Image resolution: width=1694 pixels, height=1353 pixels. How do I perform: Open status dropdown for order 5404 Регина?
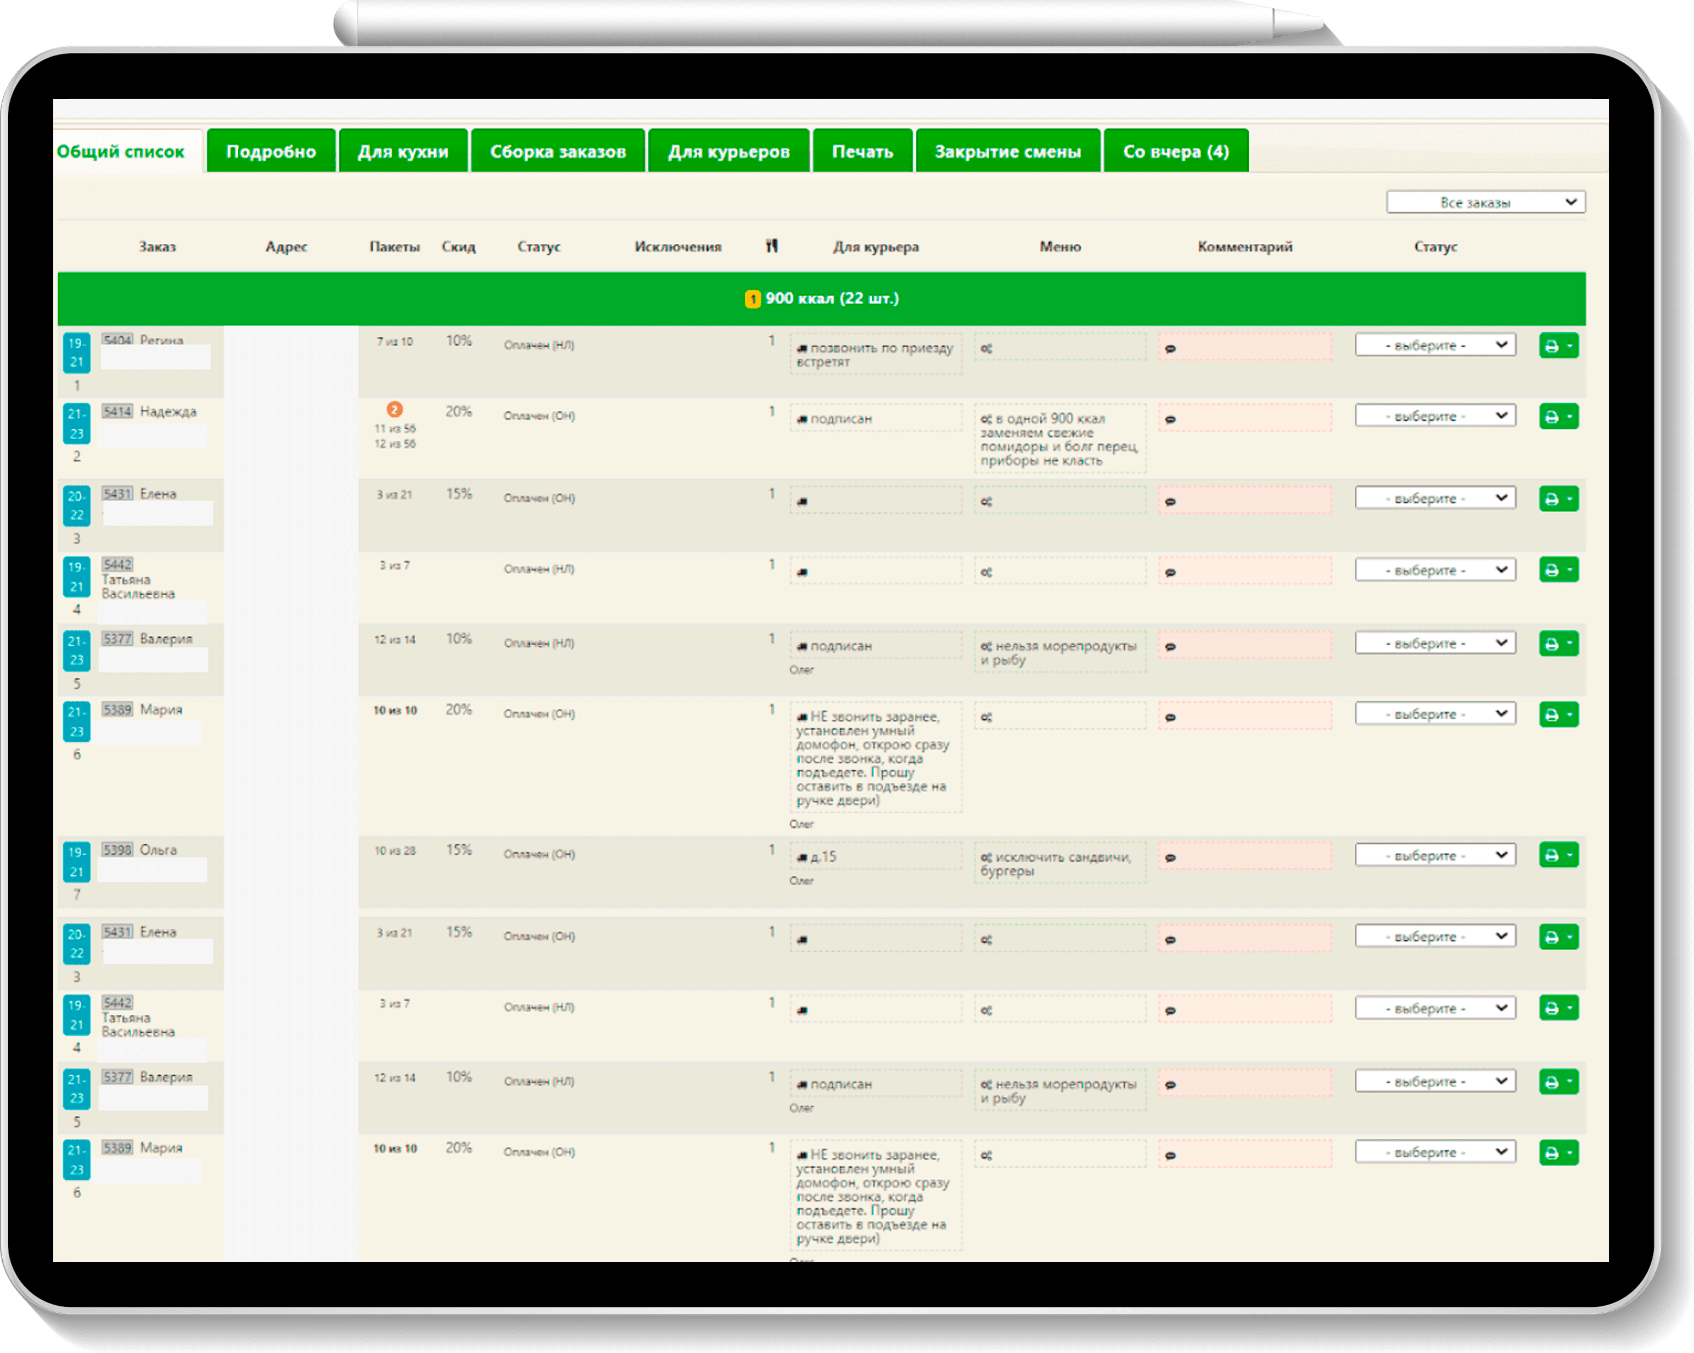pos(1435,345)
